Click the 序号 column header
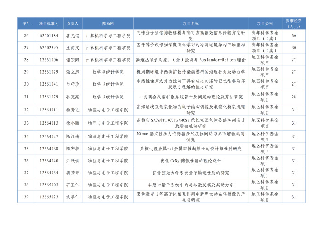 pos(26,23)
